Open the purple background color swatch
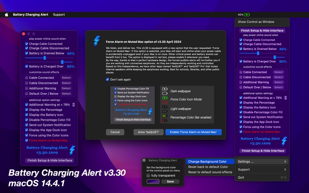 pyautogui.click(x=153, y=181)
